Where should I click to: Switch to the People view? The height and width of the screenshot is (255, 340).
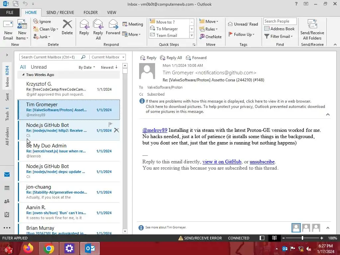point(7,201)
